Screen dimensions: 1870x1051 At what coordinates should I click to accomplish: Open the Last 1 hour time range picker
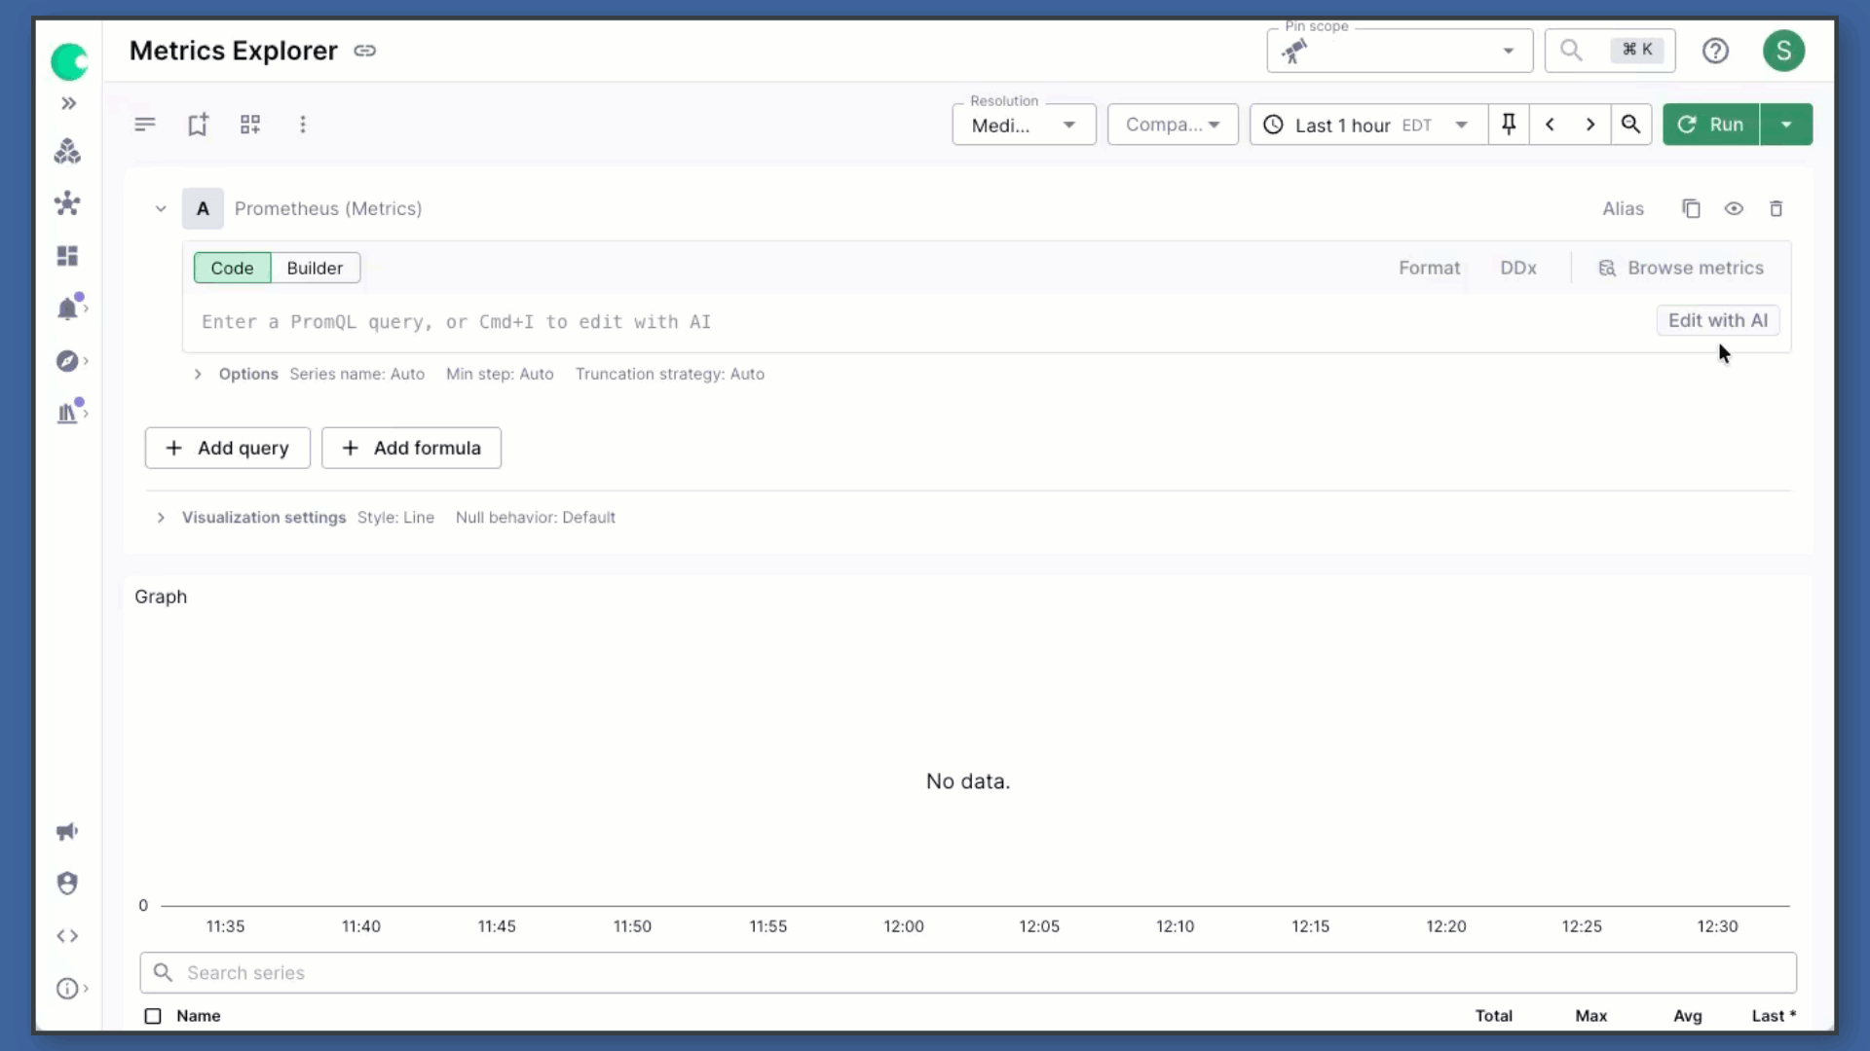tap(1368, 125)
